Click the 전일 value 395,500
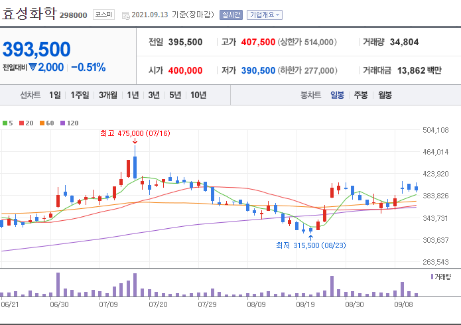The image size is (461, 325). click(x=185, y=42)
